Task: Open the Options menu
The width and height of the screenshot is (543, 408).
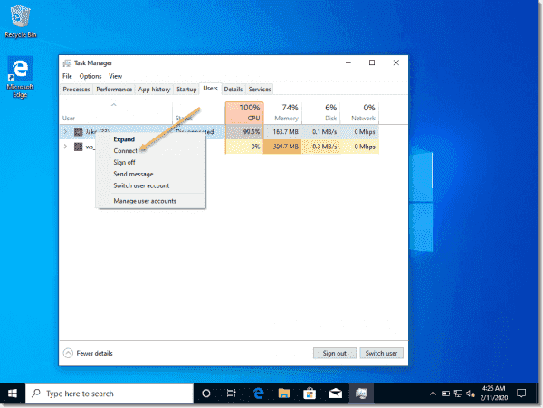Action: pyautogui.click(x=90, y=76)
